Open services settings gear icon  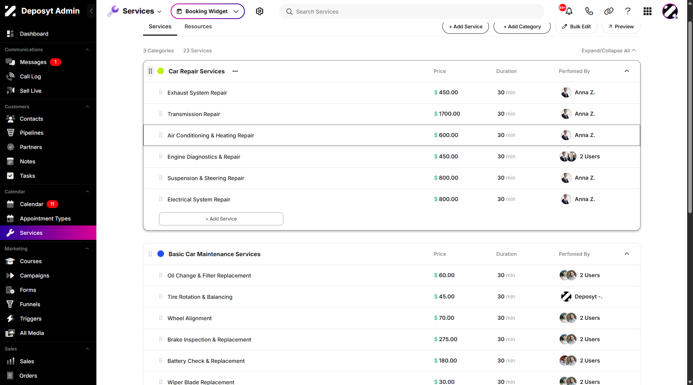[260, 11]
